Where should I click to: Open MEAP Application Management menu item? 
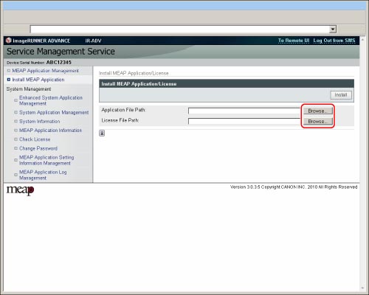[x=45, y=71]
